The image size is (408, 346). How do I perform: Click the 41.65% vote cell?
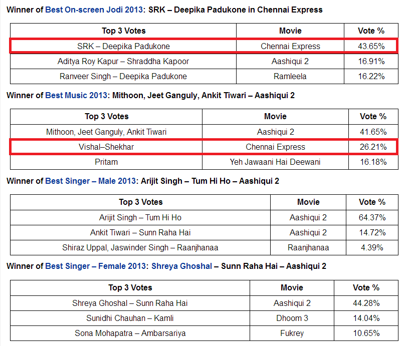click(373, 132)
